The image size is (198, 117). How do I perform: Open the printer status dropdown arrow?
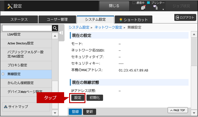coord(163,9)
